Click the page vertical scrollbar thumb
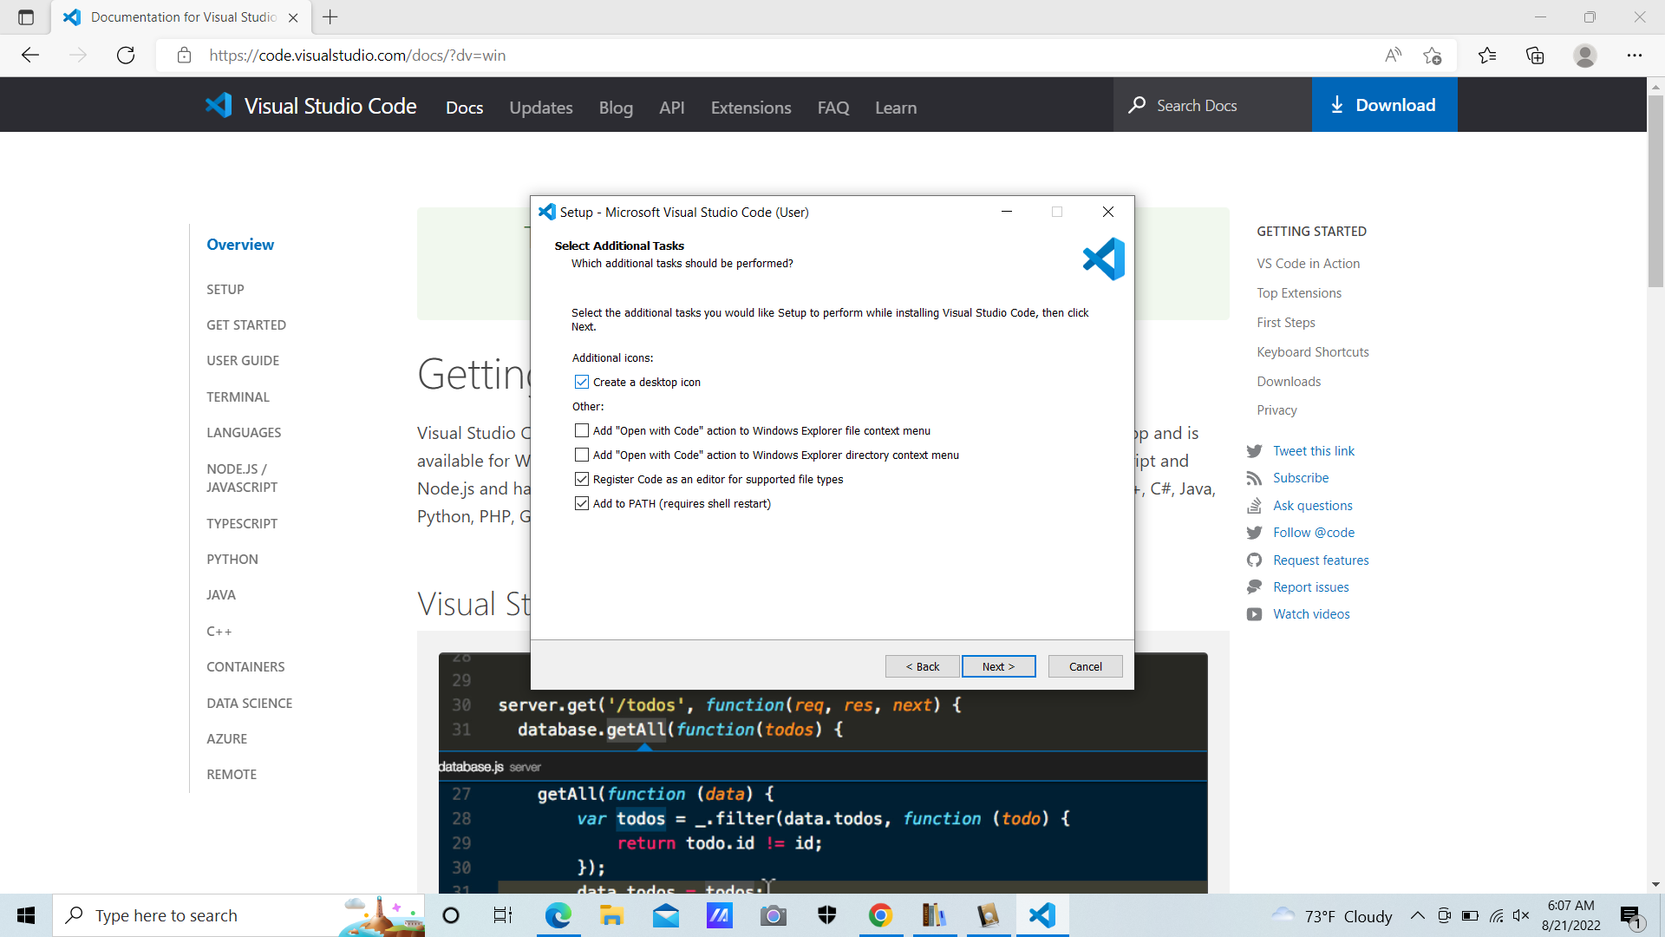This screenshot has width=1665, height=937. tap(1655, 191)
